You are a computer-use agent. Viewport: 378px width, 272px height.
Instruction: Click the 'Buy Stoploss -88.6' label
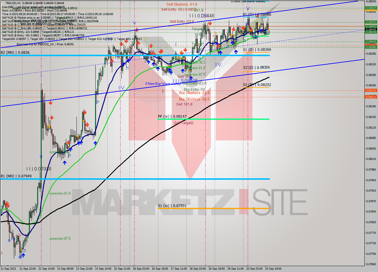pos(194,99)
